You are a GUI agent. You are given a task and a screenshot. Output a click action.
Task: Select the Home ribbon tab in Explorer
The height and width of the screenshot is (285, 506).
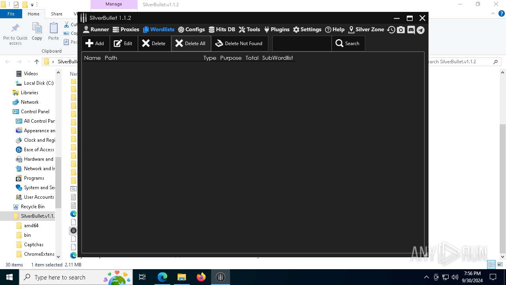point(34,14)
